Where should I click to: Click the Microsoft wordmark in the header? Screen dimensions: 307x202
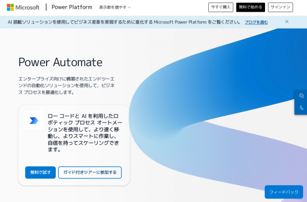tap(28, 8)
